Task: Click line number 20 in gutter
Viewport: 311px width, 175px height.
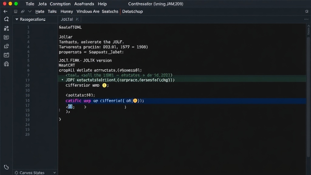Action: 27,85
